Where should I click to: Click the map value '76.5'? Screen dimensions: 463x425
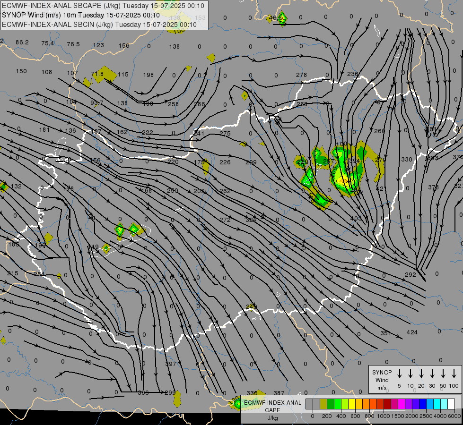[73, 44]
